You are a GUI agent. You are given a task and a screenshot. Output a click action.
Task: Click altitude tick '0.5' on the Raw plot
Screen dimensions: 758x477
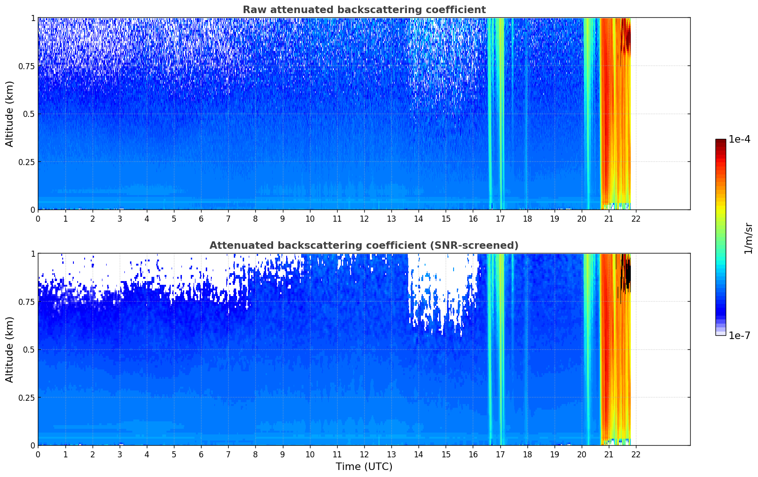(x=29, y=114)
